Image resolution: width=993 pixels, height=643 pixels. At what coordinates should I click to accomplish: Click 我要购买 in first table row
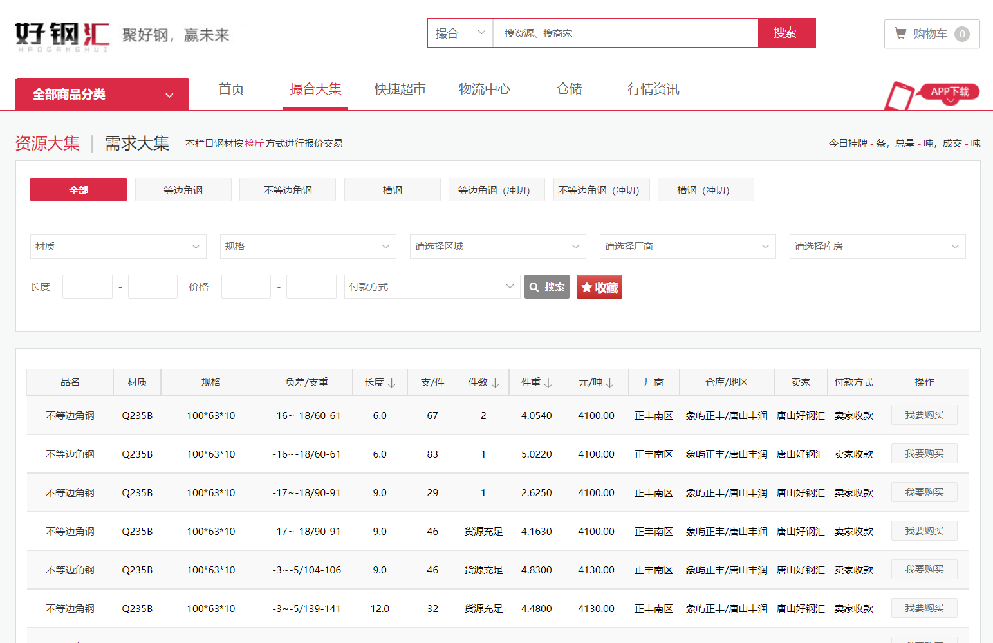click(923, 415)
